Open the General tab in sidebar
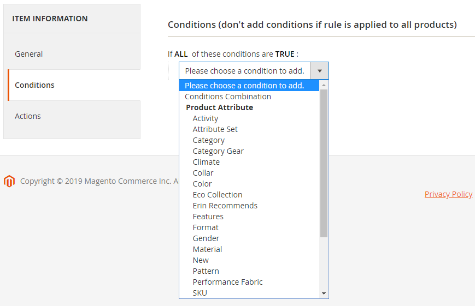The image size is (475, 306). (29, 54)
